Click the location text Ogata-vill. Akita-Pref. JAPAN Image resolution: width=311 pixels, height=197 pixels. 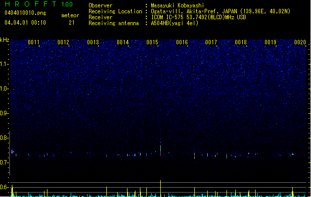(x=194, y=11)
